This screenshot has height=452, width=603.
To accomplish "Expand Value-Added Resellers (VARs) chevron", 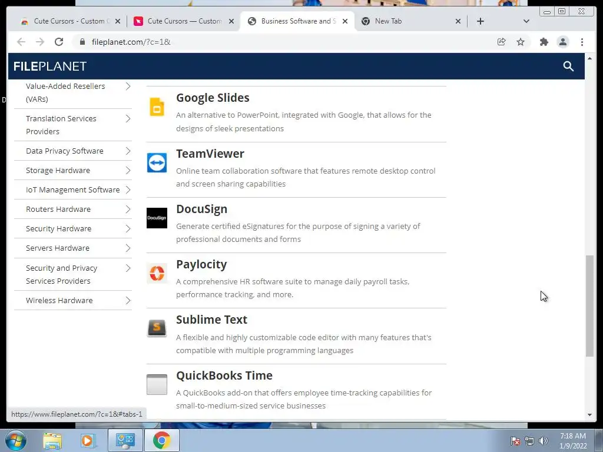I will 128,87.
